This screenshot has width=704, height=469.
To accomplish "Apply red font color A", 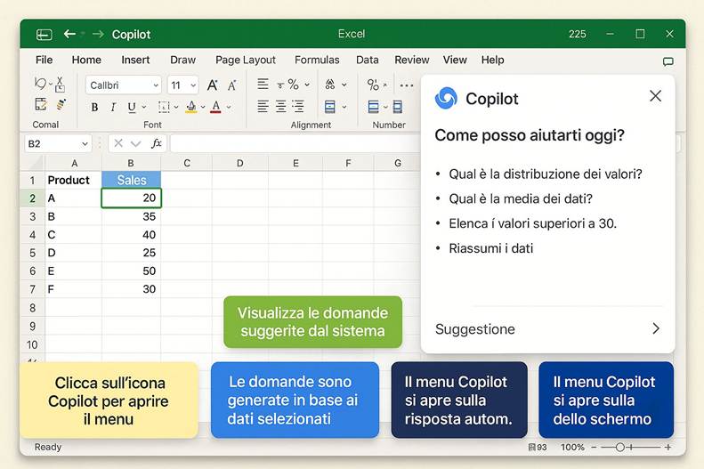I will [216, 107].
